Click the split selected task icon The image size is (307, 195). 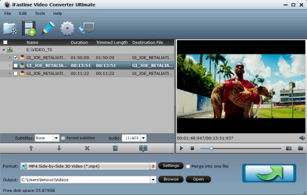point(143,148)
